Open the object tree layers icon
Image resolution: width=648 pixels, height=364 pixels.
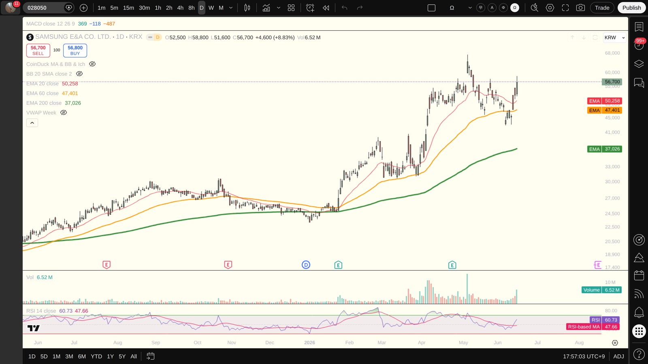click(639, 64)
